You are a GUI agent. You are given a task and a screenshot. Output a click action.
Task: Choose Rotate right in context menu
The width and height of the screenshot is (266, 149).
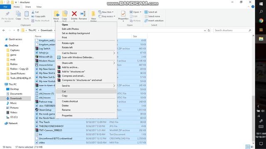pyautogui.click(x=86, y=43)
